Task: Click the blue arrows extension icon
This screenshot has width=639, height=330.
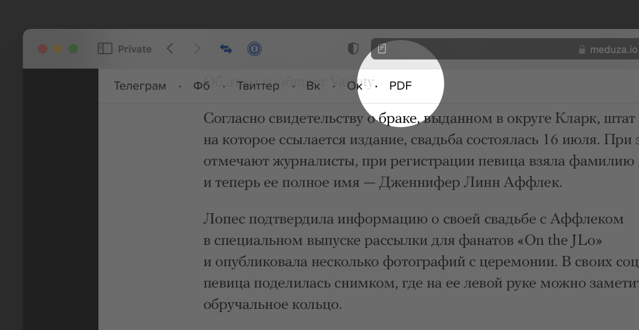Action: [226, 49]
